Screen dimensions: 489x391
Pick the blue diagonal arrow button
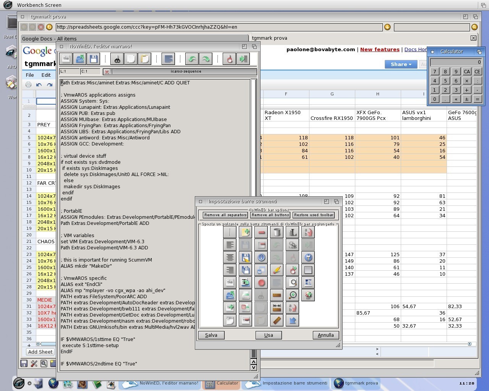coord(292,320)
